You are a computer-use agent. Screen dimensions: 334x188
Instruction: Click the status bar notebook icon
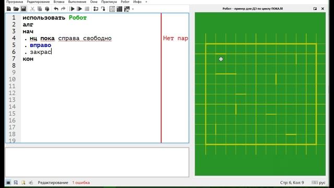click(x=23, y=182)
